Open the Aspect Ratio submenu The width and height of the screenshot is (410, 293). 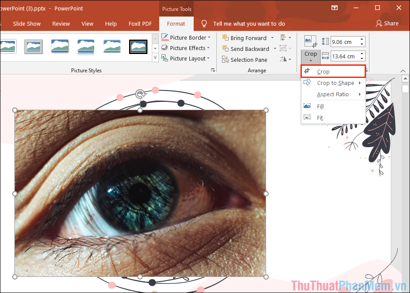[333, 94]
